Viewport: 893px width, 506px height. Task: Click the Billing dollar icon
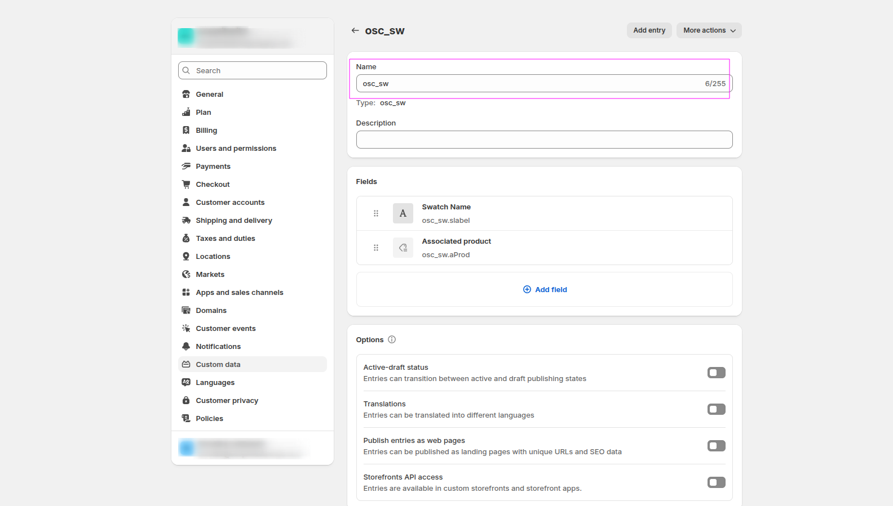[186, 130]
